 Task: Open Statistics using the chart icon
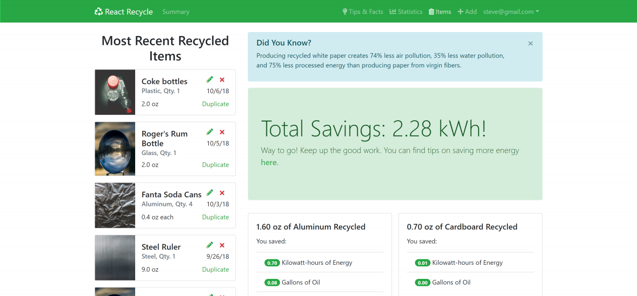click(392, 11)
